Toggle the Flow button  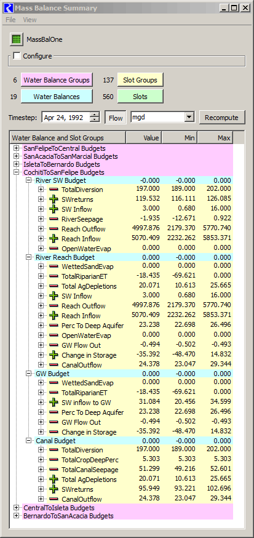pos(116,118)
